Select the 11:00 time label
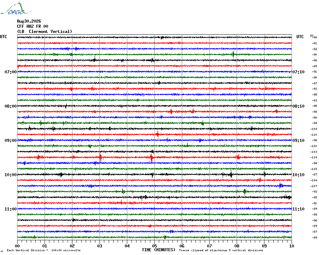319x255 pixels. 11,209
